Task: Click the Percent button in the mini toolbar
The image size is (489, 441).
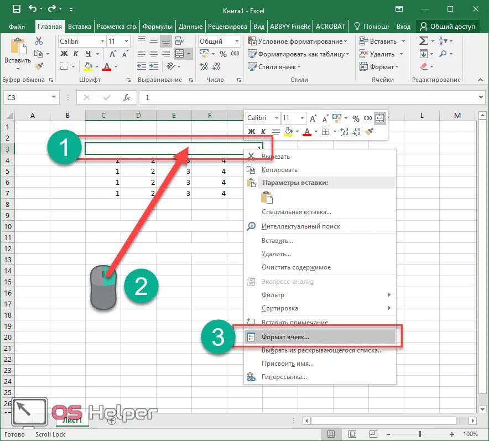Action: pyautogui.click(x=356, y=118)
